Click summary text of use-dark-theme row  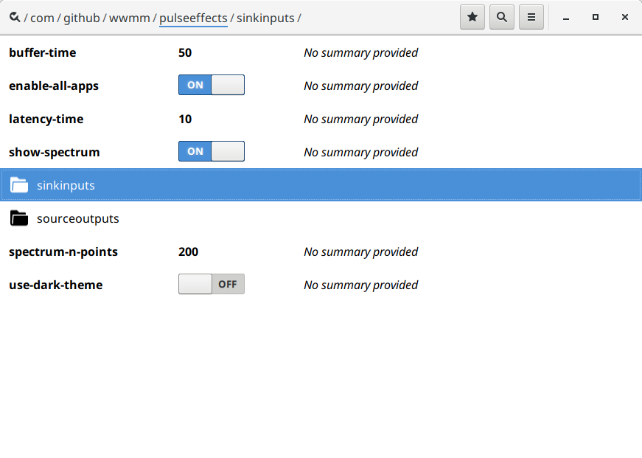click(x=360, y=285)
